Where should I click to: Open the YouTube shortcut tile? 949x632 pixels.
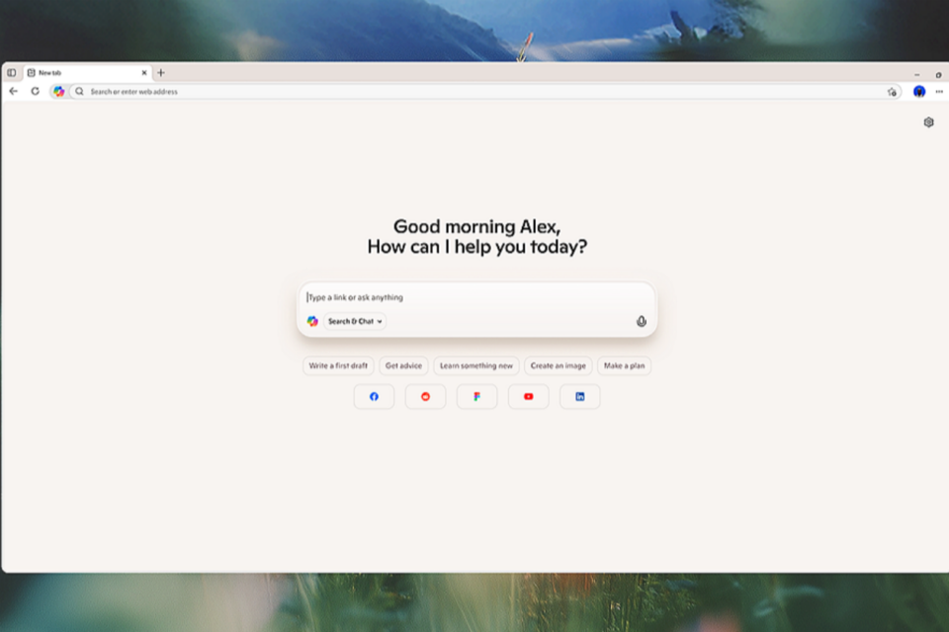(x=528, y=396)
